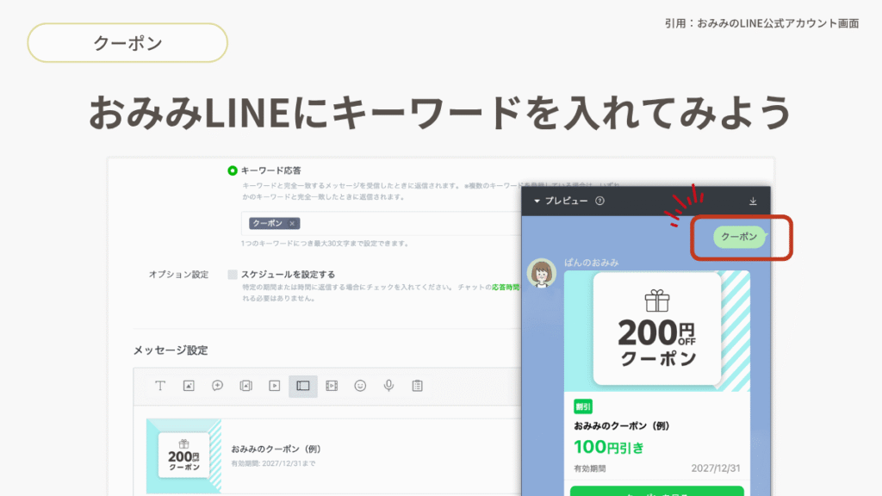Click the highlighted coupon message icon
The width and height of the screenshot is (882, 496).
point(302,386)
